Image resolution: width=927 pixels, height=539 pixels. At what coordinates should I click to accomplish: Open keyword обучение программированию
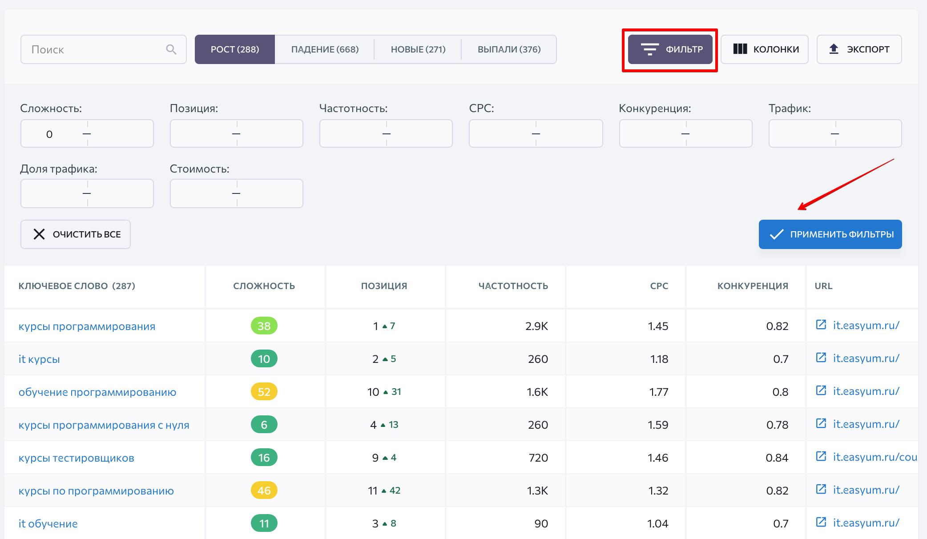97,392
